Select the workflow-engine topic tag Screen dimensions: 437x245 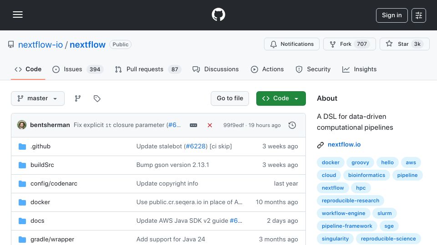click(343, 213)
